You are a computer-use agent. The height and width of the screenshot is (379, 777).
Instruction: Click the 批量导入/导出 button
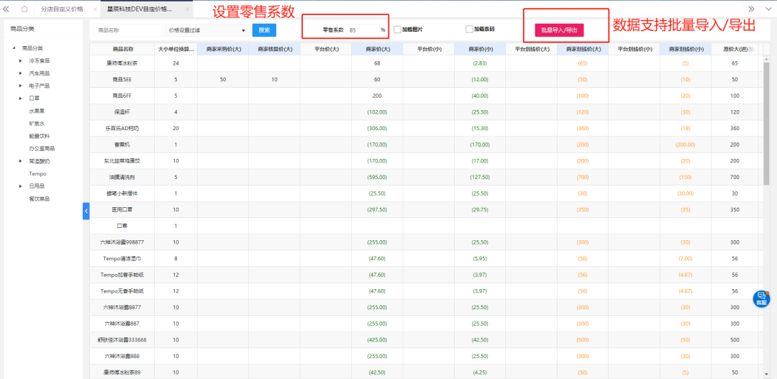tap(558, 30)
